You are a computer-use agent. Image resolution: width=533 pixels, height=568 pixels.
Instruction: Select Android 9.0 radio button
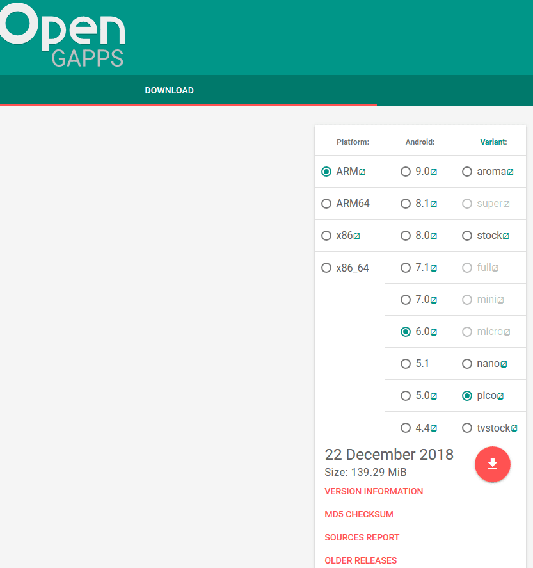click(x=406, y=172)
